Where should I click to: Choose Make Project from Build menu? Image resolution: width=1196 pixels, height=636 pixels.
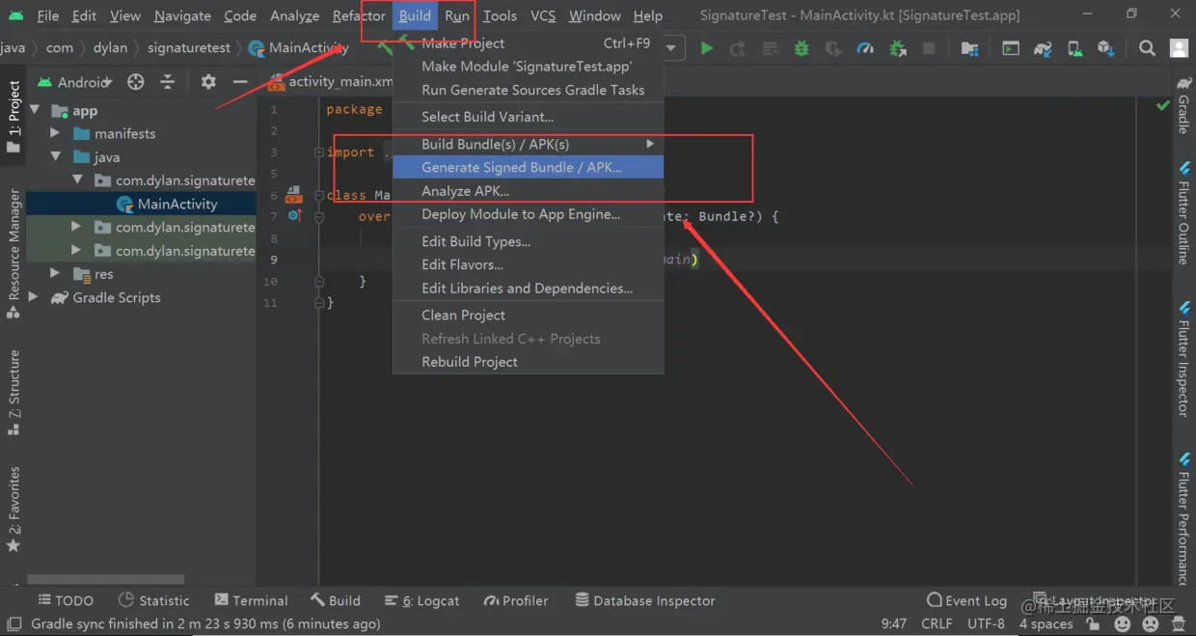529,43
